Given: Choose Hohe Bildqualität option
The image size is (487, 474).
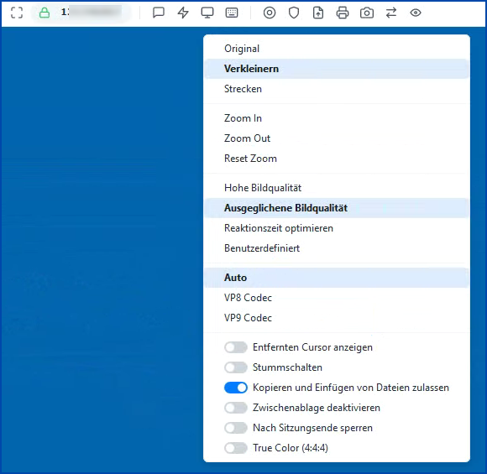Looking at the screenshot, I should [337, 188].
